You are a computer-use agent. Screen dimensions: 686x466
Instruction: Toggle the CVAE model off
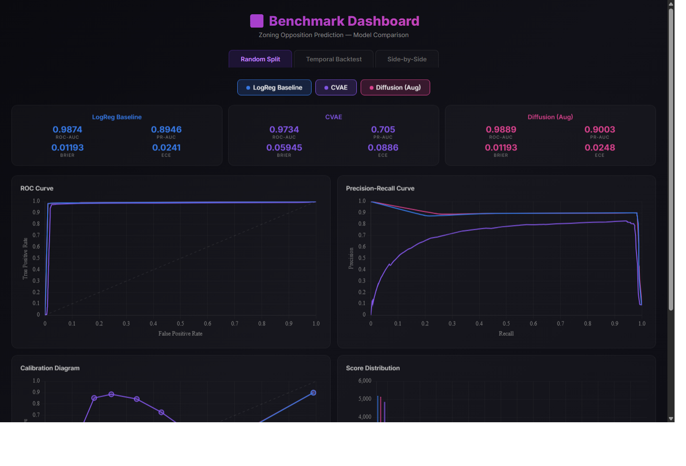coord(336,87)
